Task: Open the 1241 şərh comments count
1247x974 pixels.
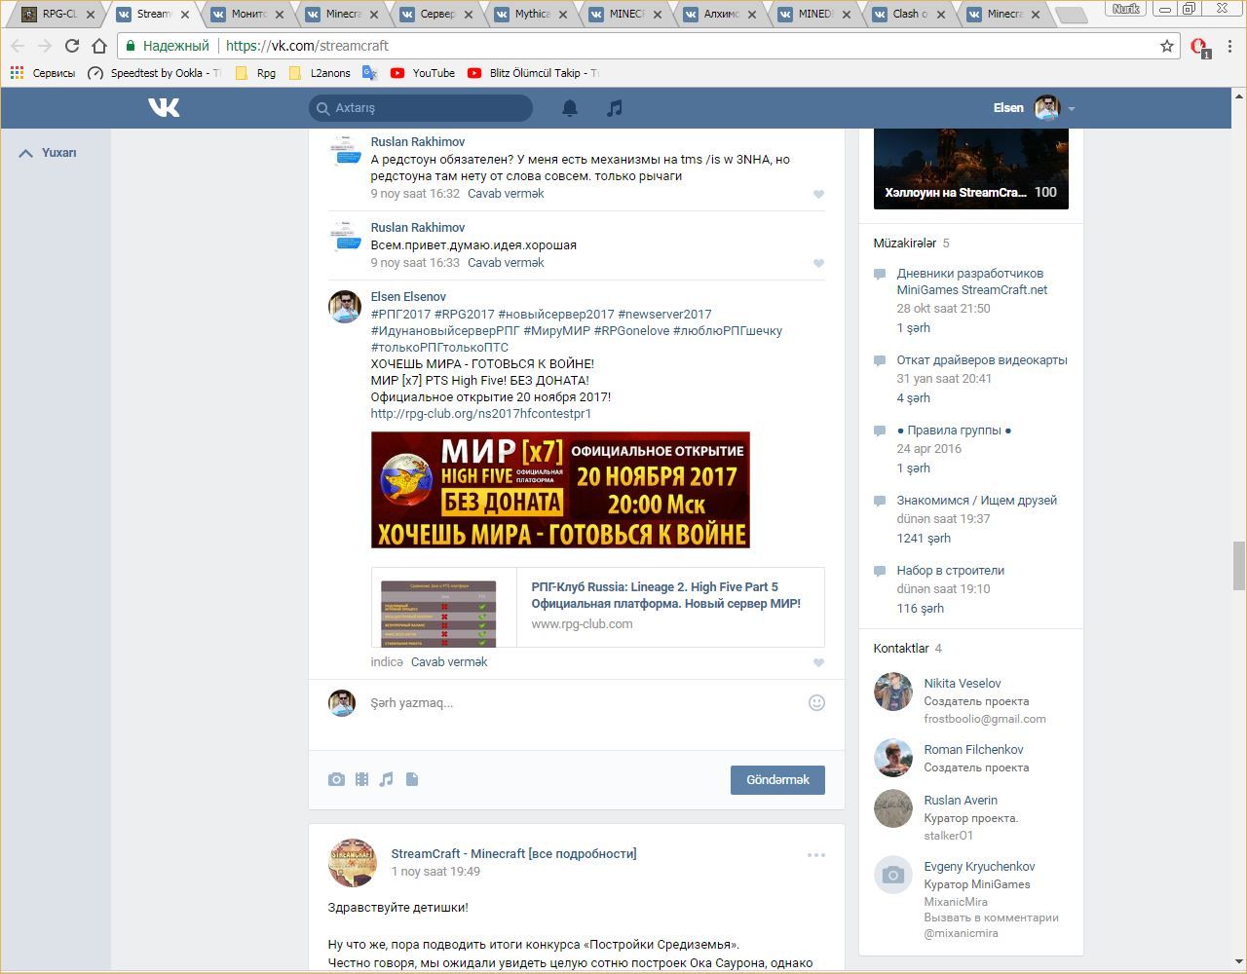Action: click(x=924, y=539)
